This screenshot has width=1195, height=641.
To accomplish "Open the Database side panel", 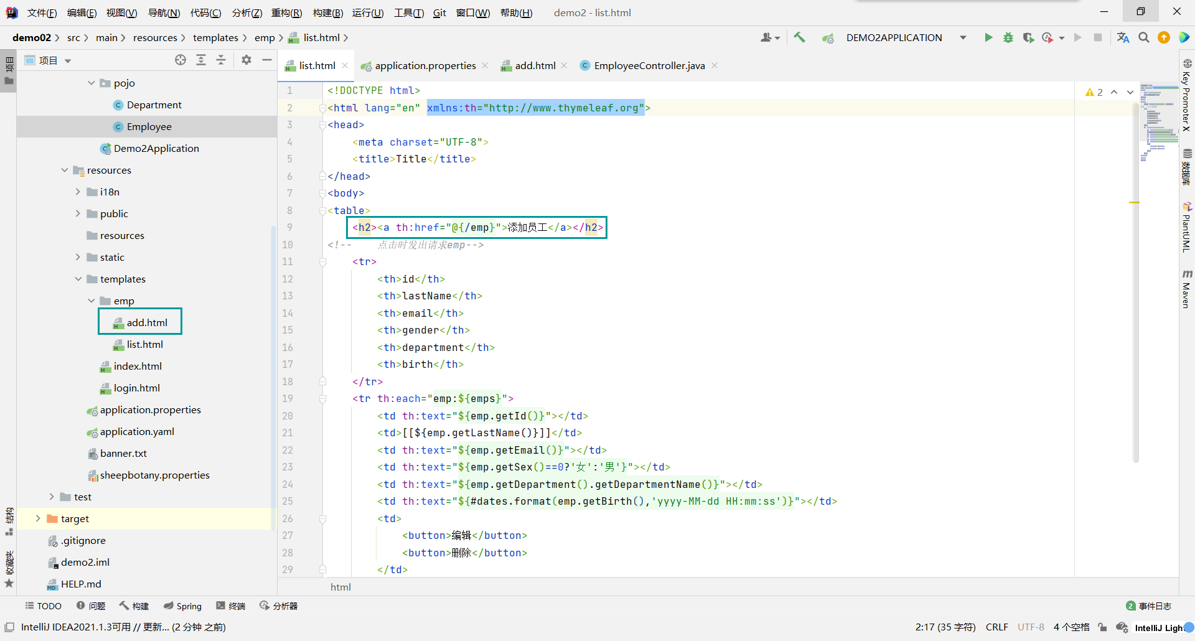I will [1187, 167].
